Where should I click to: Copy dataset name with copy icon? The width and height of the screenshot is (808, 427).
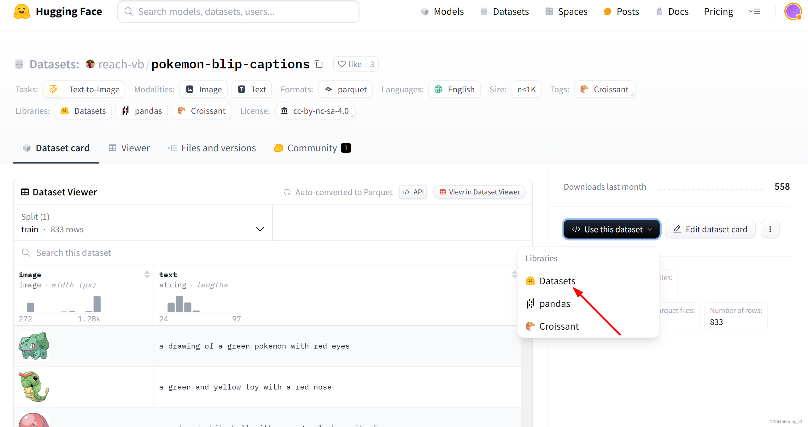pos(319,64)
